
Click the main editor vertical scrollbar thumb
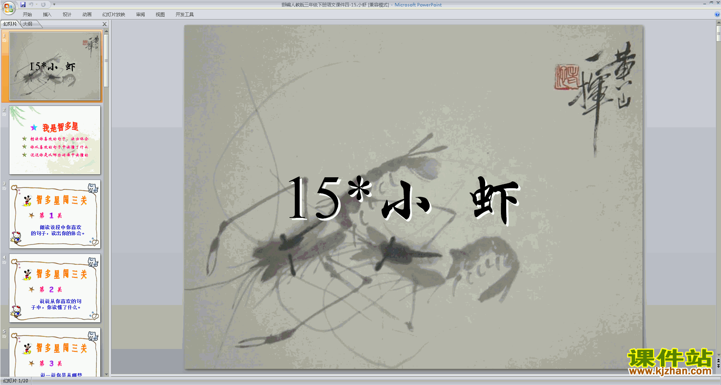(718, 33)
